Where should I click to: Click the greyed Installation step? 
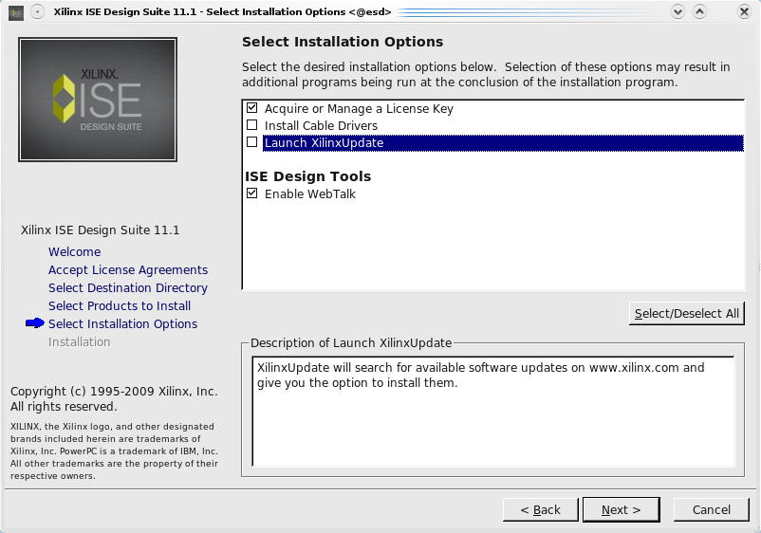click(x=79, y=342)
